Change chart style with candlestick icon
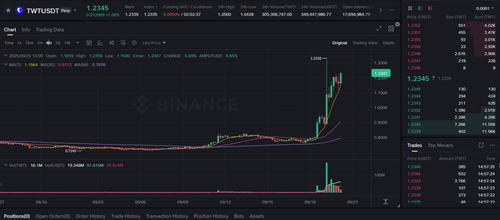This screenshot has height=220, width=500. [x=112, y=43]
